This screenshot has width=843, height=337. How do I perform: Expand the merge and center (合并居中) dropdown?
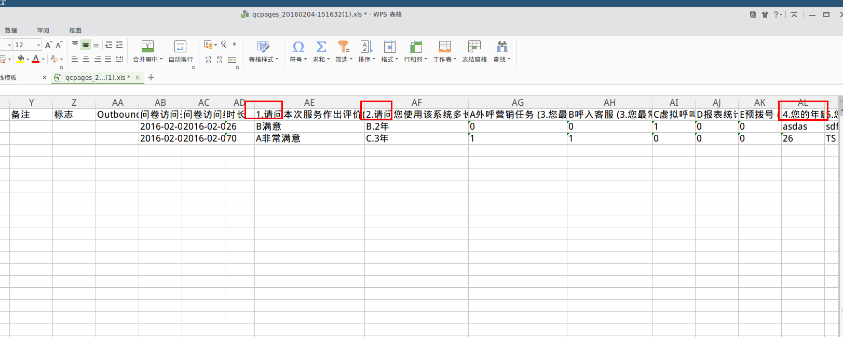coord(161,60)
